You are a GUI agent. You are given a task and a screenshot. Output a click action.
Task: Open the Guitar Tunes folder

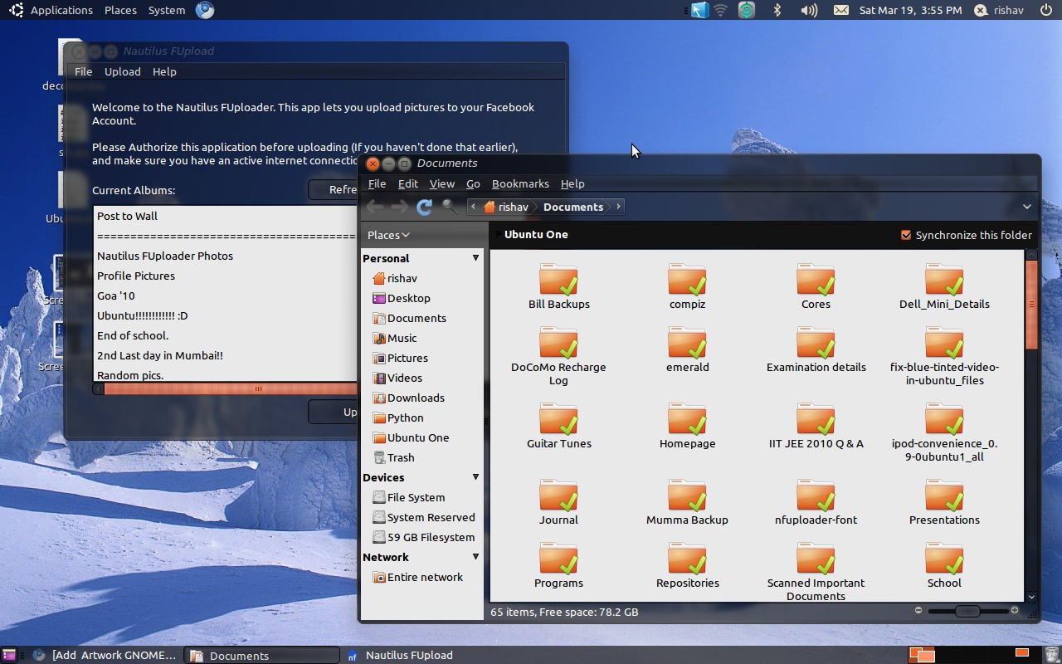click(558, 426)
